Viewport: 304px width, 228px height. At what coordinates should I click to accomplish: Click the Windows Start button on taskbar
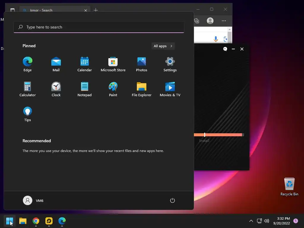(9, 221)
